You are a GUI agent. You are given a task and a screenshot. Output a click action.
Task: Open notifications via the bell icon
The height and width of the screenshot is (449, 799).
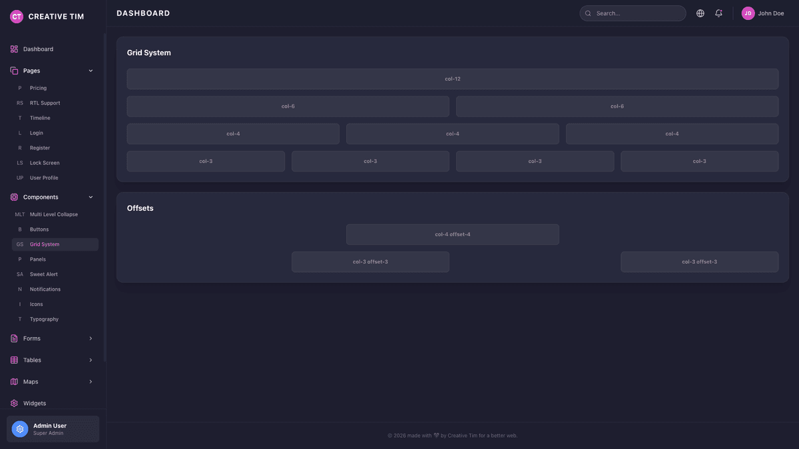[718, 13]
